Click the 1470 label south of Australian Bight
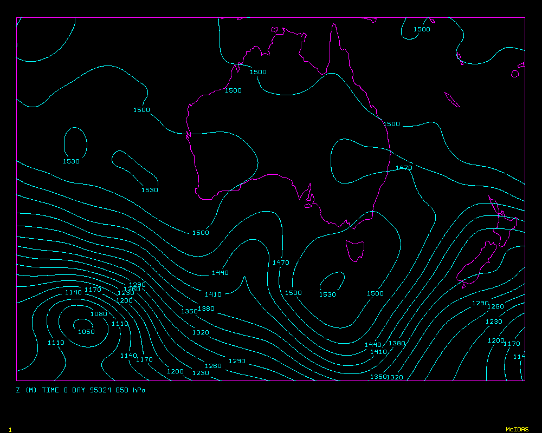Image resolution: width=542 pixels, height=433 pixels. [x=281, y=263]
